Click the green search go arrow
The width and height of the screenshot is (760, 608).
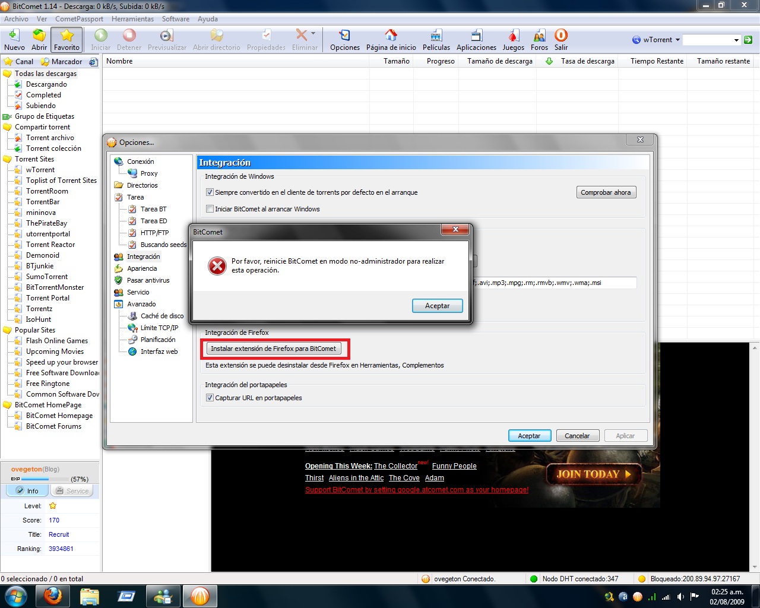coord(748,40)
